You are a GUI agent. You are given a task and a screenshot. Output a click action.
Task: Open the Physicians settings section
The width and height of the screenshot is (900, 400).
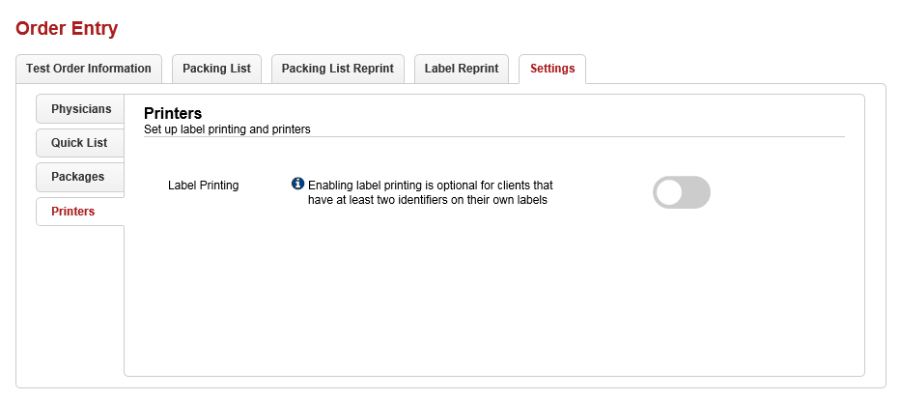(81, 109)
